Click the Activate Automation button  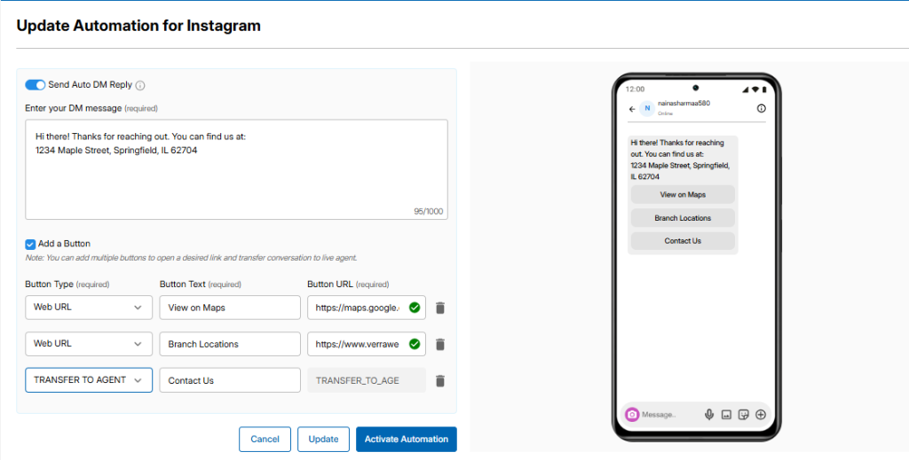(407, 439)
